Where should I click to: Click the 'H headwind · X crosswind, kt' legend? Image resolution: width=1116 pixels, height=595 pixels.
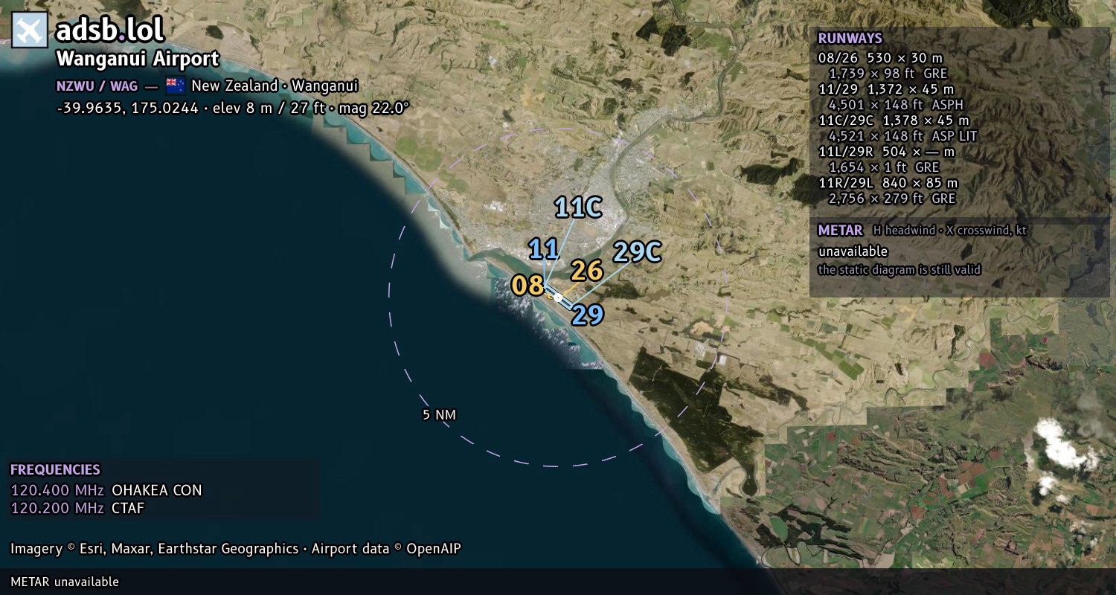coord(950,231)
